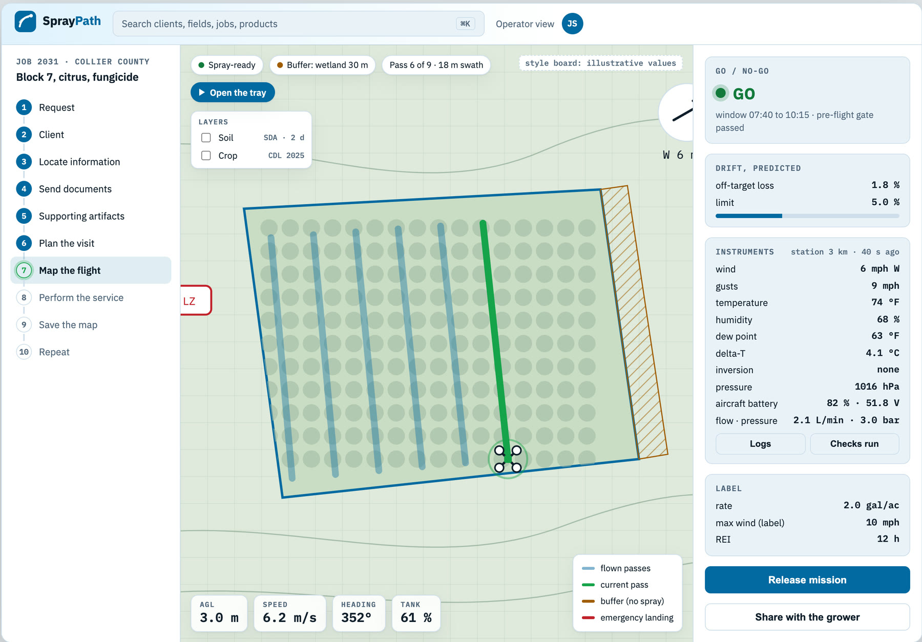Screen dimensions: 922x642
Task: Click the green current pass line
Action: pyautogui.click(x=495, y=339)
